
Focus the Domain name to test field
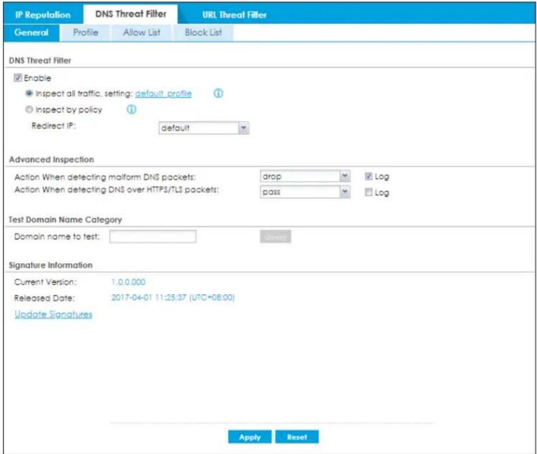pyautogui.click(x=153, y=237)
